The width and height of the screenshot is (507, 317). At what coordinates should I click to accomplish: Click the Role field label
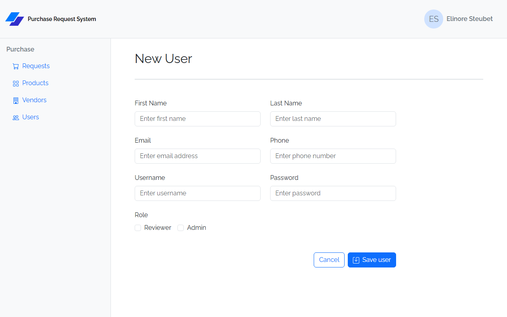point(141,215)
